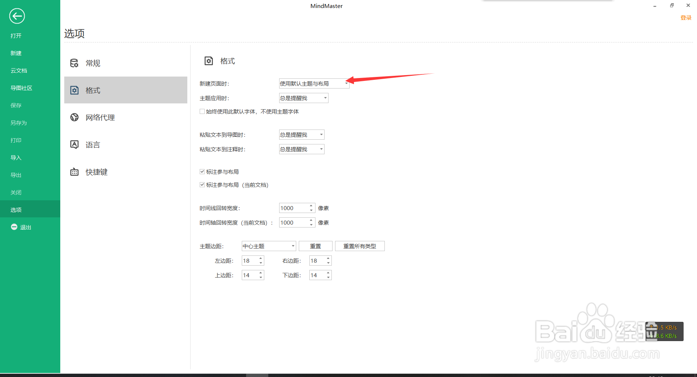The width and height of the screenshot is (697, 377).
Task: Switch to the 网络代理 options tab
Action: [126, 117]
